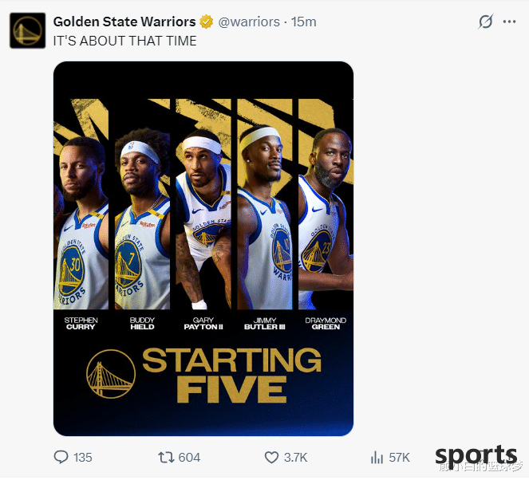Click the reply speech bubble icon
This screenshot has height=480, width=529.
click(61, 457)
